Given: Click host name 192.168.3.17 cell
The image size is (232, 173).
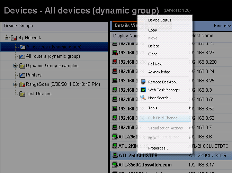Looking at the screenshot, I should (x=201, y=165).
